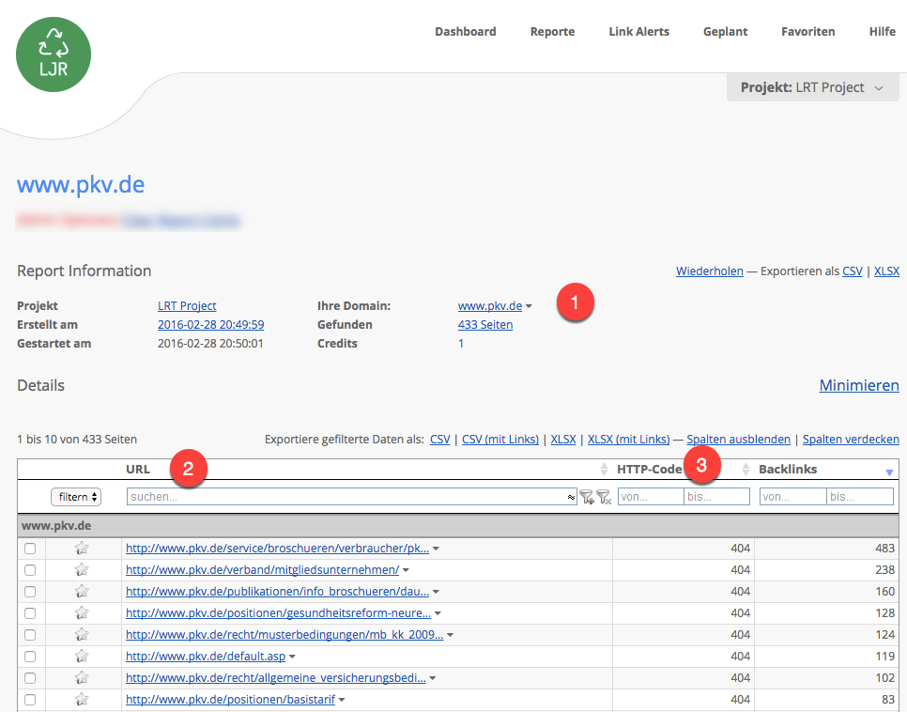Image resolution: width=907 pixels, height=712 pixels.
Task: Star the positionen/basistarif row
Action: [82, 699]
